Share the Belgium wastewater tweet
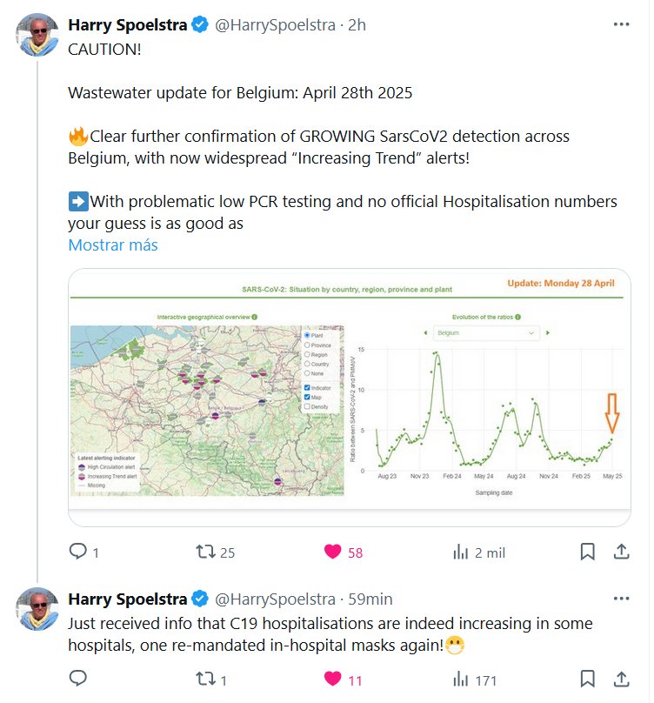 click(622, 552)
